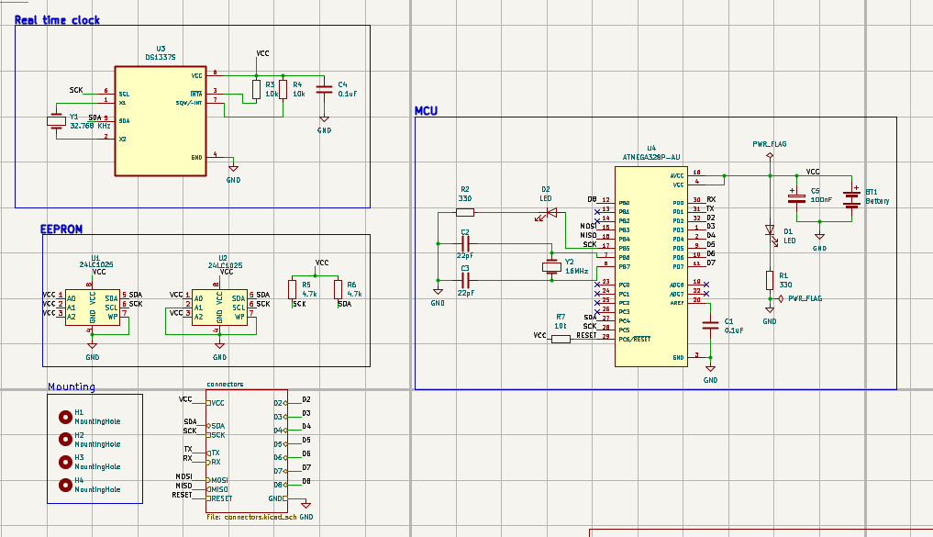Select resistor R3 10k symbol

click(x=257, y=89)
